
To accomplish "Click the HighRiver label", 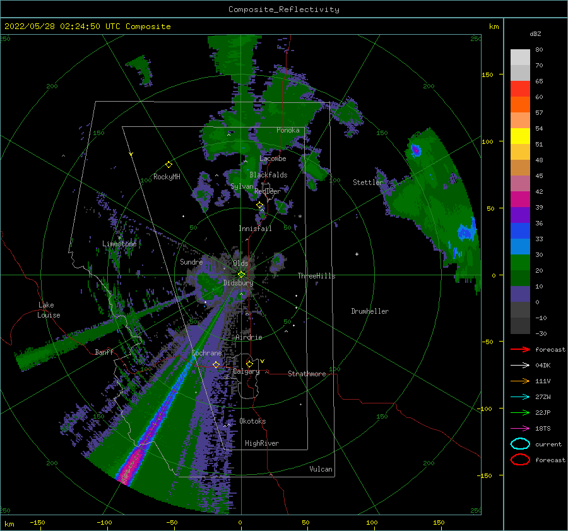I will [262, 443].
